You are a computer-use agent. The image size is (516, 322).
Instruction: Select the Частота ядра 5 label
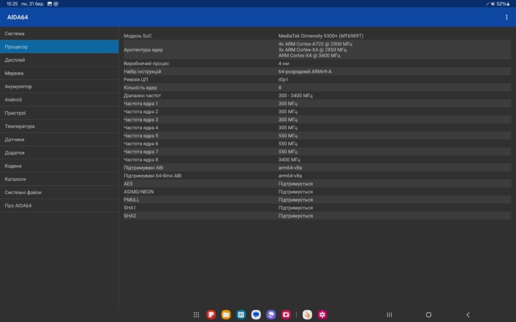pos(141,135)
